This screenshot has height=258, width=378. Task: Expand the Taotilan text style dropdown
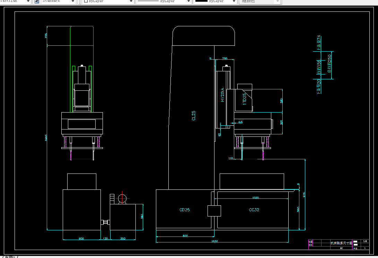pos(28,1)
